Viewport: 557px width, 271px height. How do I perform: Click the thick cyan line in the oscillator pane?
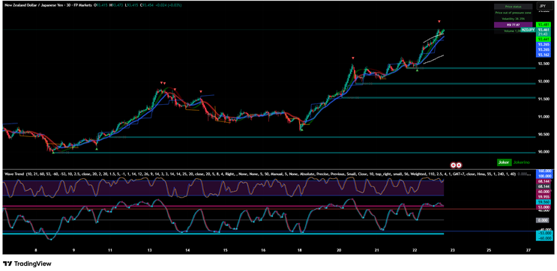[223, 234]
